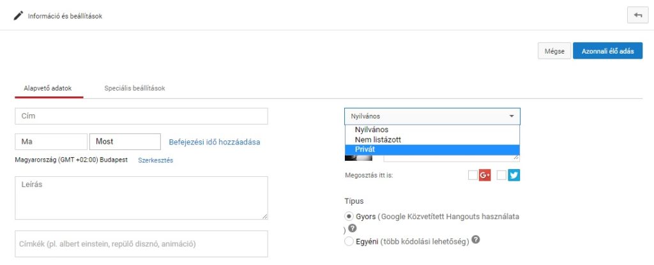This screenshot has width=654, height=265.
Task: Enable the Google+ sharing checkbox
Action: [473, 175]
